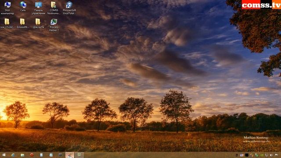Open the COMSS Nostromo folder on desktop
Image resolution: width=281 pixels, height=158 pixels.
click(x=54, y=8)
